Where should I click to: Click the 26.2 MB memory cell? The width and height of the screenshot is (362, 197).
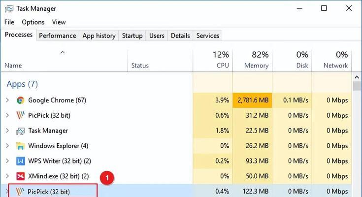(252, 146)
